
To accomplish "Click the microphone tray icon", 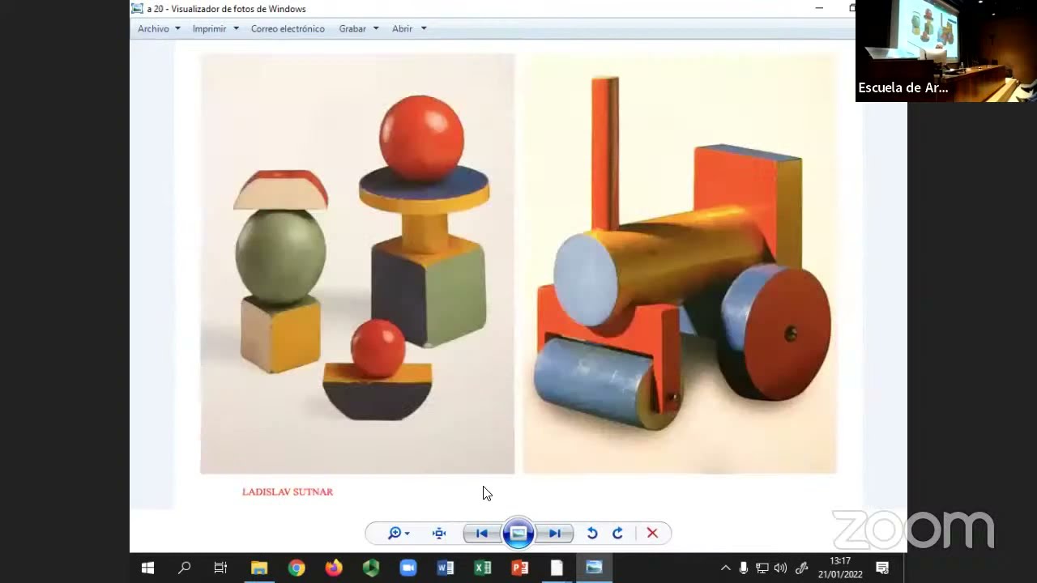I will tap(744, 568).
